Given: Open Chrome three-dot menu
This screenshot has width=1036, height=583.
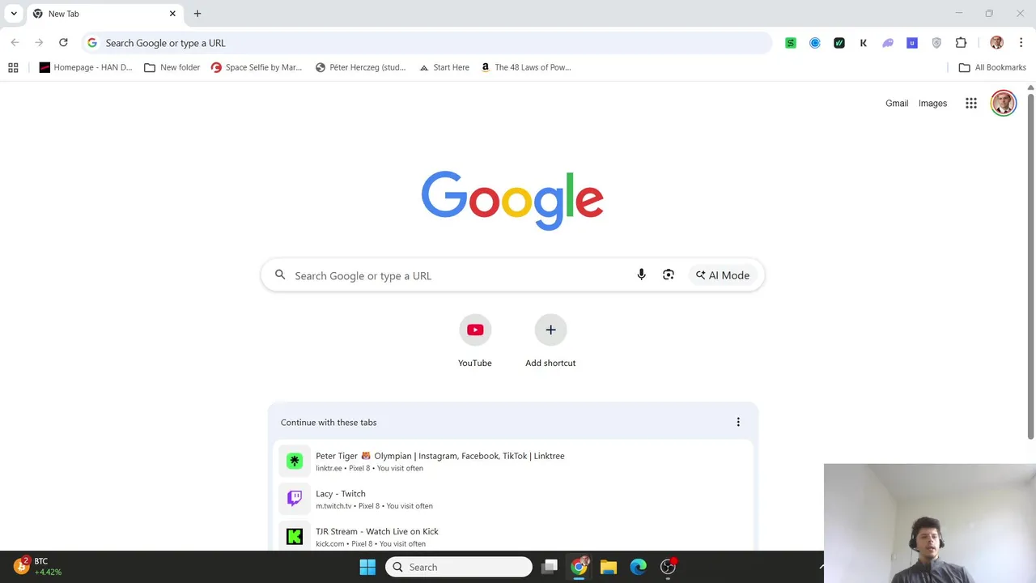Looking at the screenshot, I should 1021,43.
